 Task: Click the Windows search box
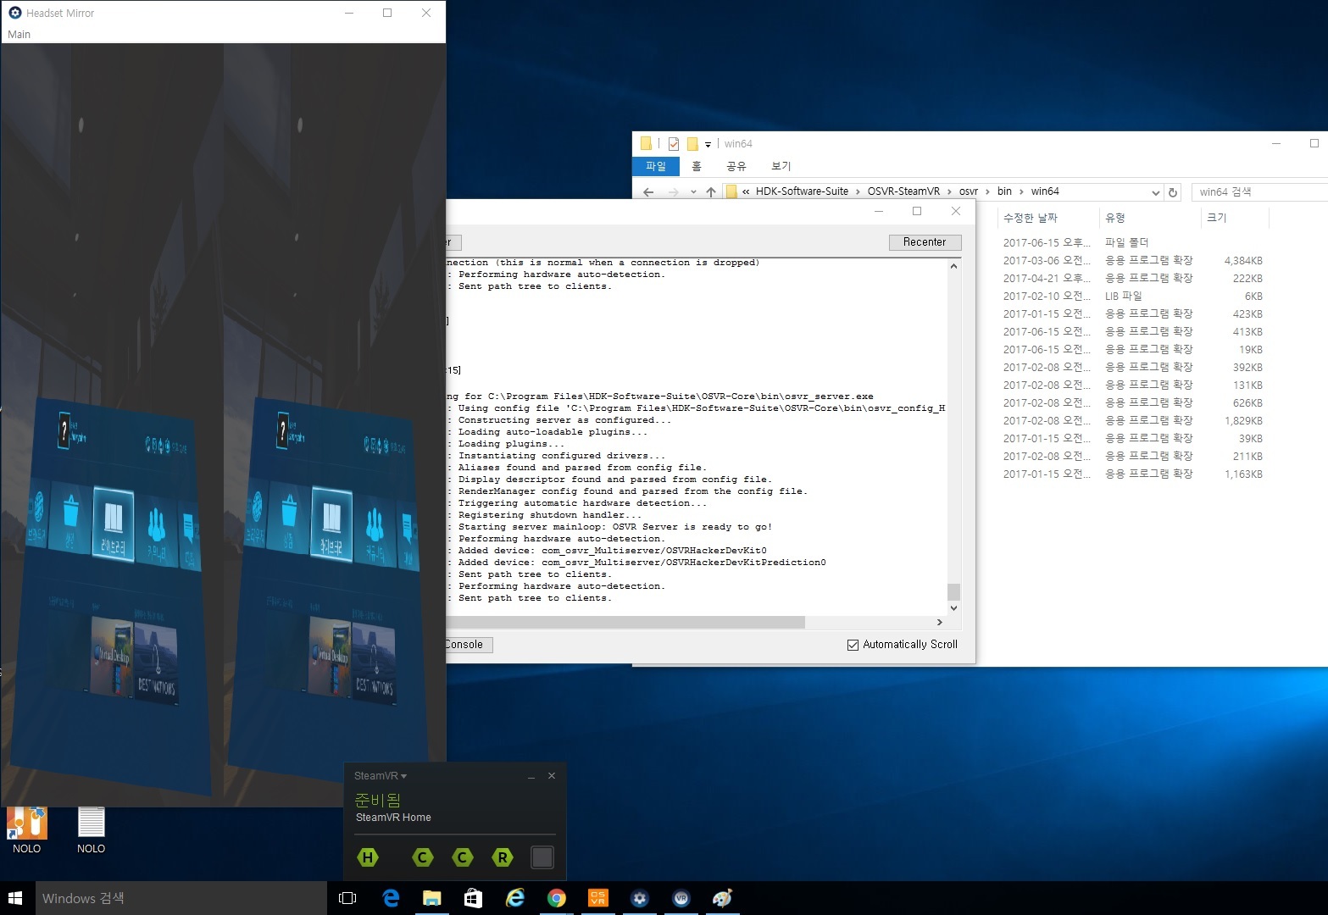coord(181,898)
